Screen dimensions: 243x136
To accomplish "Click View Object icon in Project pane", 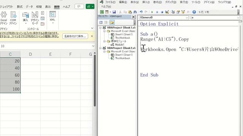I will (106, 22).
